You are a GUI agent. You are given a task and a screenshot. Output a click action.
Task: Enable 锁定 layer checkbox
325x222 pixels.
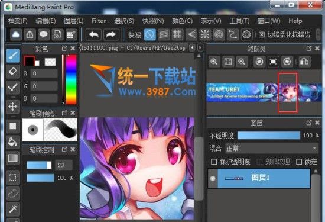coord(299,162)
